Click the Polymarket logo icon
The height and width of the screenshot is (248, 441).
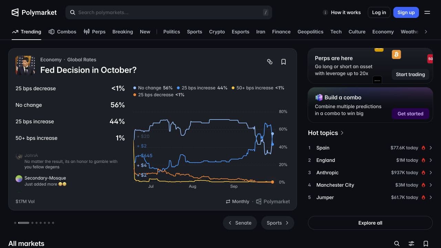coord(15,12)
